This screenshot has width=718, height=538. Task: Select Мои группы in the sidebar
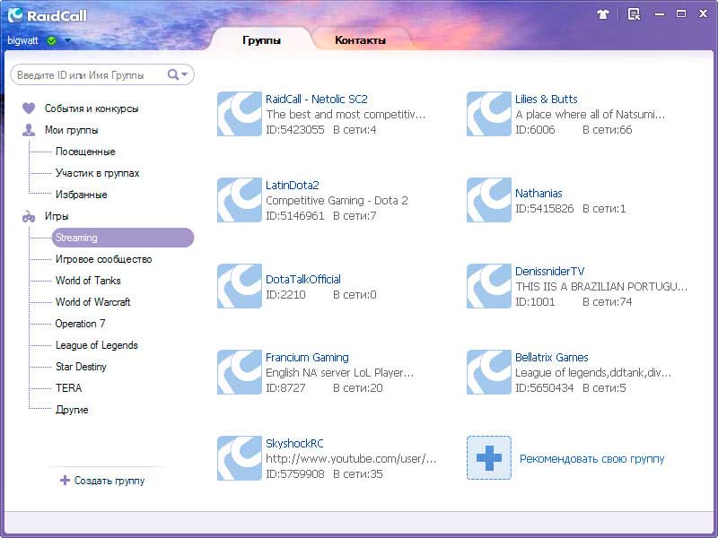pyautogui.click(x=72, y=130)
